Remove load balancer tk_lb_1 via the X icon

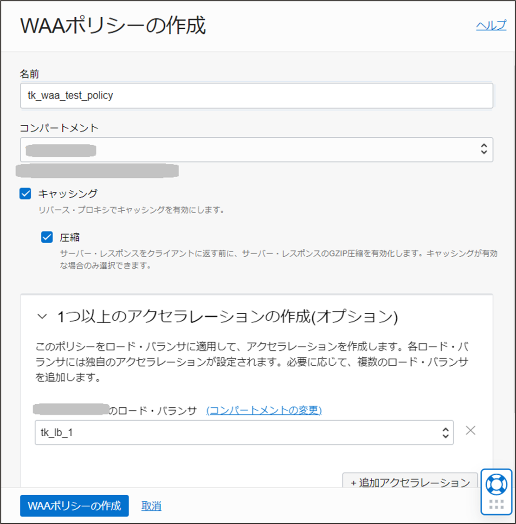pyautogui.click(x=471, y=431)
